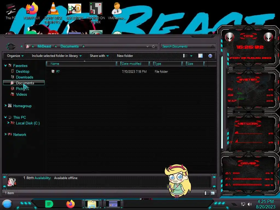Click the SYSTEM gadget header
The image size is (280, 210).
(248, 80)
